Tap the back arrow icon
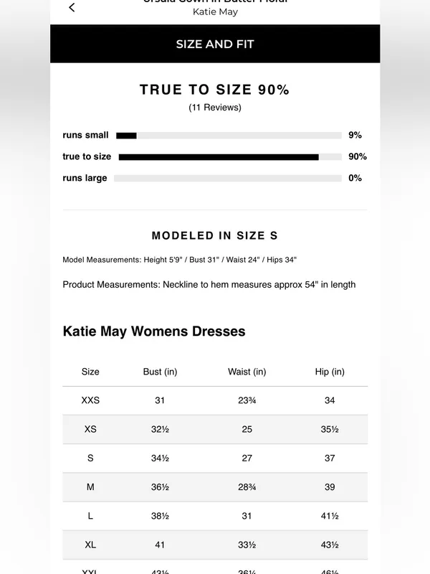The image size is (430, 574). [x=72, y=7]
